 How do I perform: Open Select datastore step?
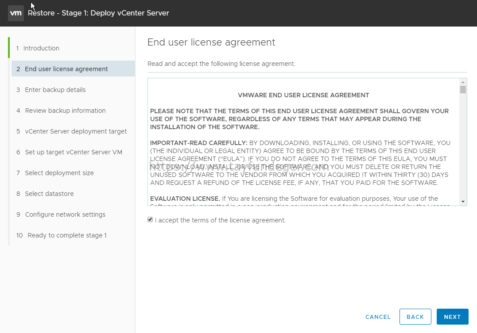45,194
